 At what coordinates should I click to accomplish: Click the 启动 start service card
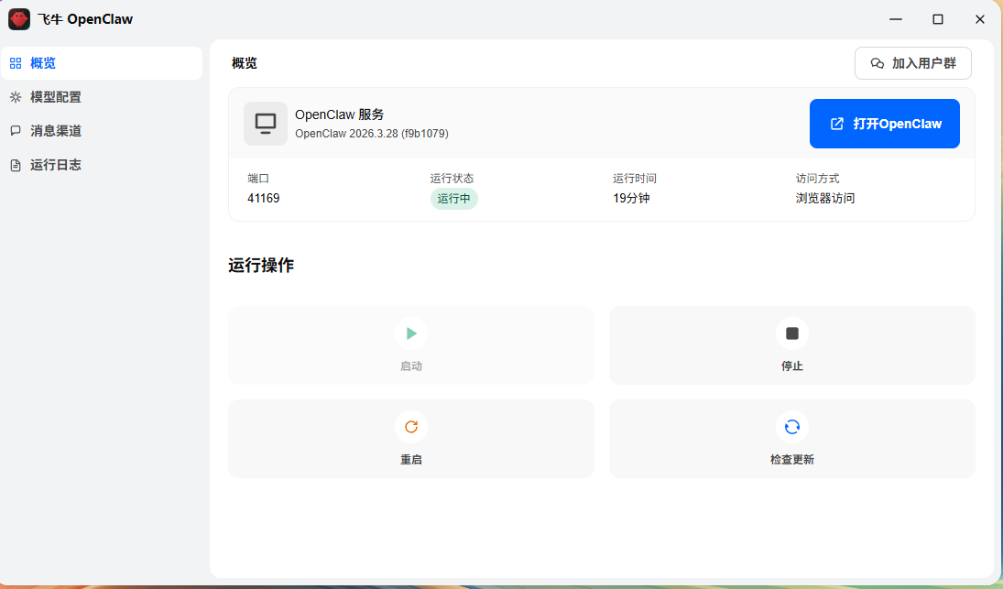click(411, 345)
